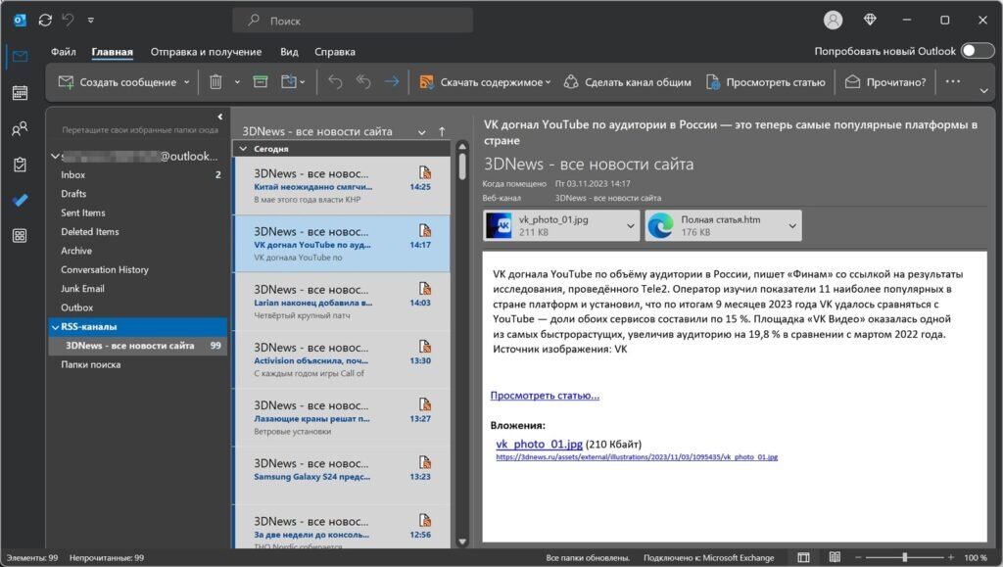Collapse the RSS-каналы folder
This screenshot has width=1003, height=567.
coord(55,327)
